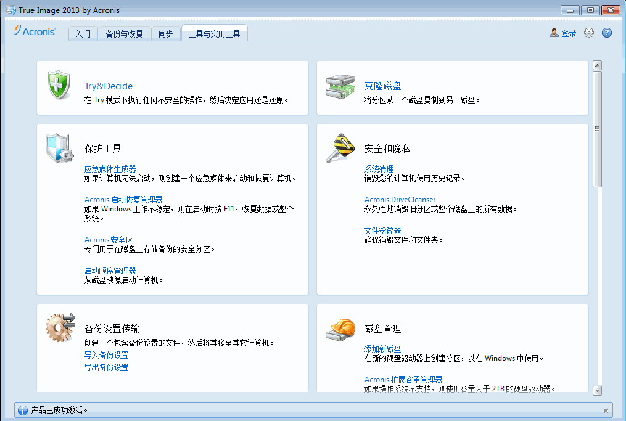This screenshot has width=626, height=421.
Task: Switch to the 入门 tab
Action: 83,34
